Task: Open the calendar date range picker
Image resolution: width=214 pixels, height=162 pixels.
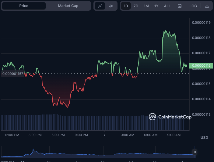Action: pos(180,6)
